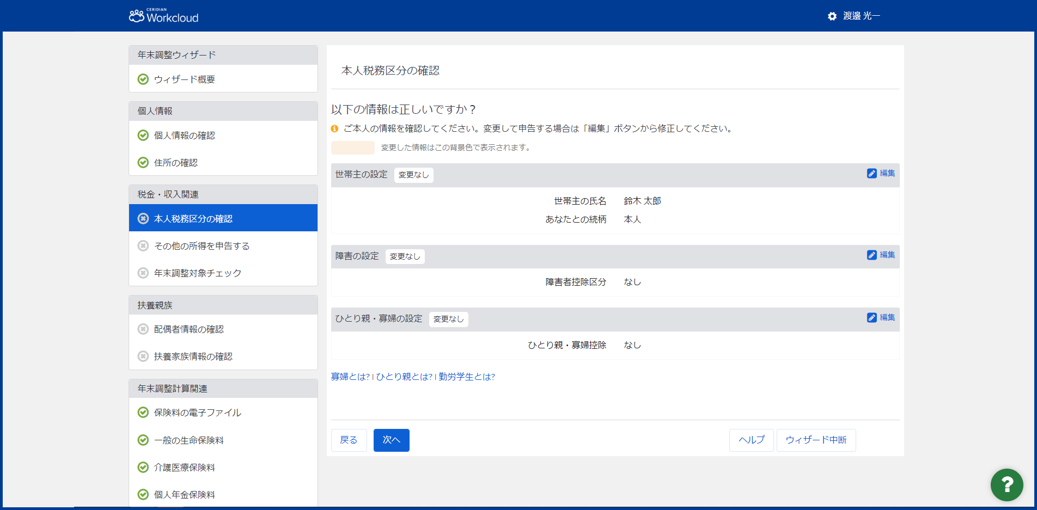Edit the 障害の設定 section pencil icon

[x=872, y=255]
